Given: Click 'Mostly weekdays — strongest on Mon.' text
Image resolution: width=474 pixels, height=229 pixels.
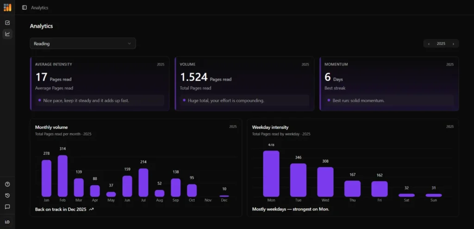Looking at the screenshot, I should pyautogui.click(x=291, y=210).
